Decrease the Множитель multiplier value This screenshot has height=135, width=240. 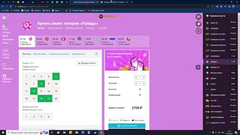coord(136,77)
